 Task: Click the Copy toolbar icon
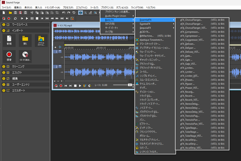click(x=37, y=13)
